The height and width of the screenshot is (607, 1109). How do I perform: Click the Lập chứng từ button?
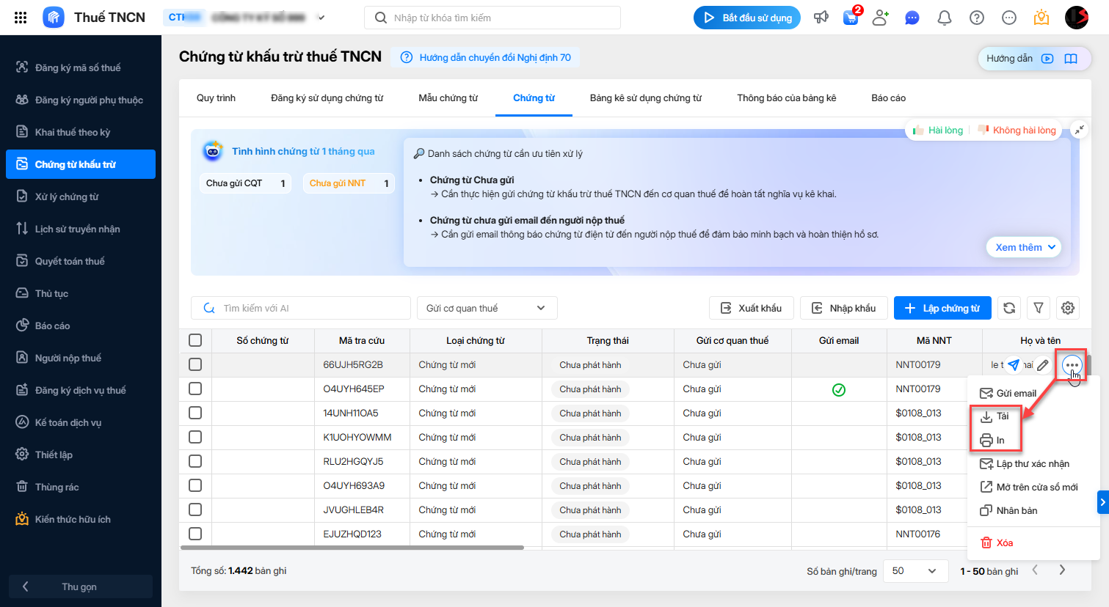[942, 308]
